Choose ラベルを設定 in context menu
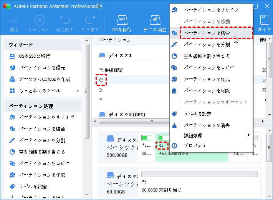273x200 pixels. (x=211, y=114)
